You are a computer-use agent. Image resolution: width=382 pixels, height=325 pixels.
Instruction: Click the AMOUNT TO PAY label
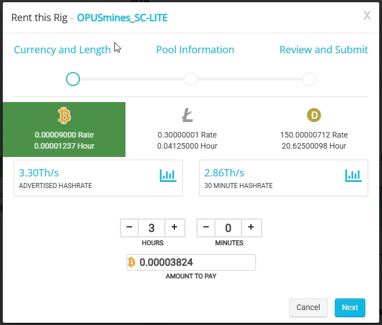[x=191, y=276]
